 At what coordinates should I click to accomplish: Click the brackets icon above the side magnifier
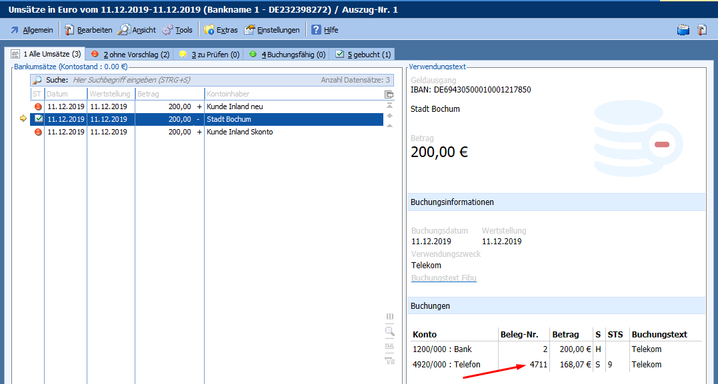pos(389,315)
